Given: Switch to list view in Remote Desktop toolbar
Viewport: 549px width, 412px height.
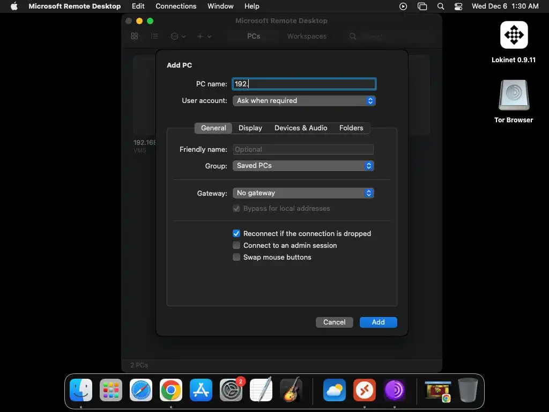Looking at the screenshot, I should pyautogui.click(x=154, y=36).
